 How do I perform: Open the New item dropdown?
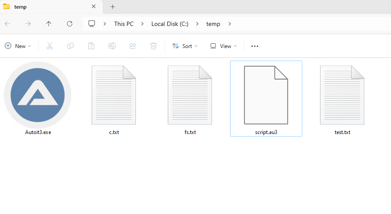tap(18, 46)
